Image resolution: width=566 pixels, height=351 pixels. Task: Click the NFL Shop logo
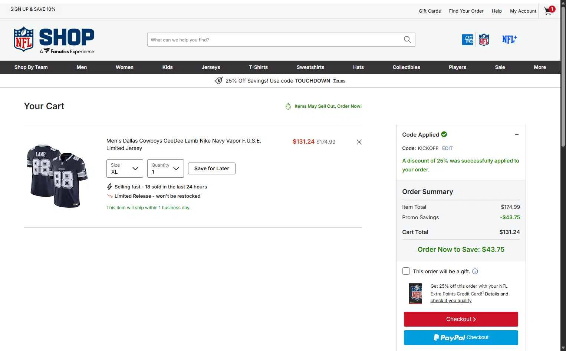click(54, 40)
